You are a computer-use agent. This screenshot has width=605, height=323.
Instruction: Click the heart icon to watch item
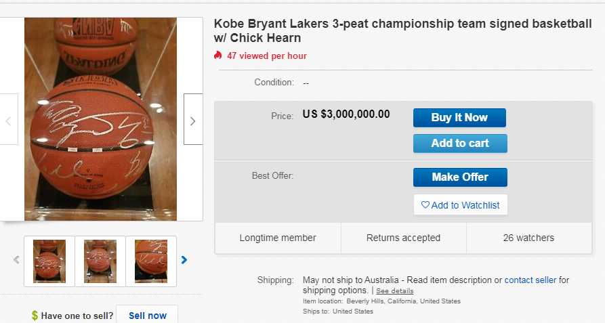pos(425,205)
